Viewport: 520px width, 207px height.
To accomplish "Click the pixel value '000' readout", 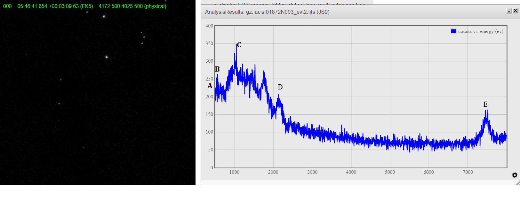I will 7,6.
